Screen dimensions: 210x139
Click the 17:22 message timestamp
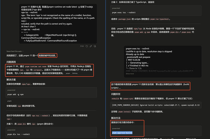coord(82,46)
